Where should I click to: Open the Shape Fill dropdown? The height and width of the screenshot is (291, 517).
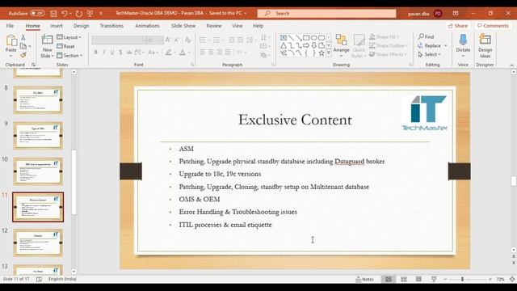[x=385, y=36]
